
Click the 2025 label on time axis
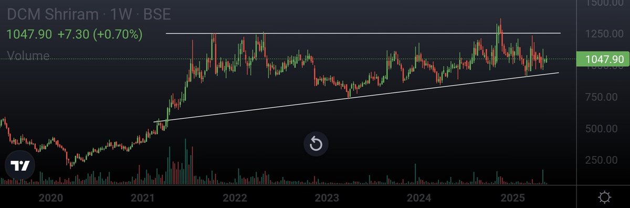(512, 198)
